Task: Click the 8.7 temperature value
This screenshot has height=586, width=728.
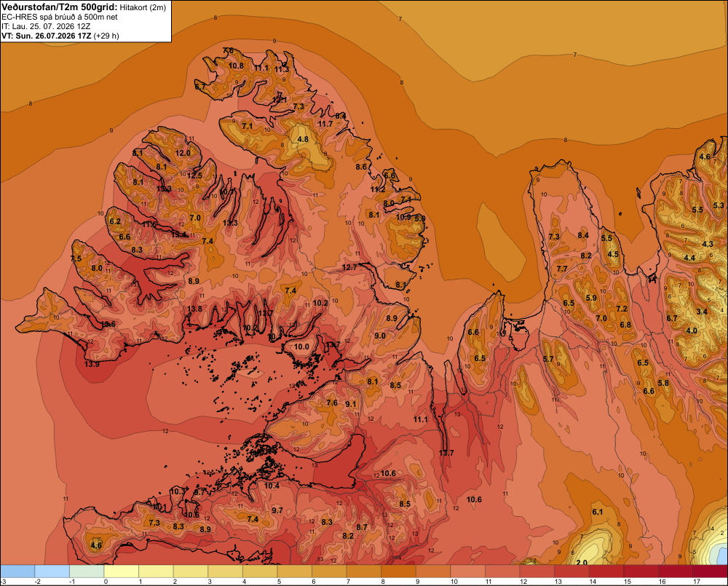Action: click(362, 527)
